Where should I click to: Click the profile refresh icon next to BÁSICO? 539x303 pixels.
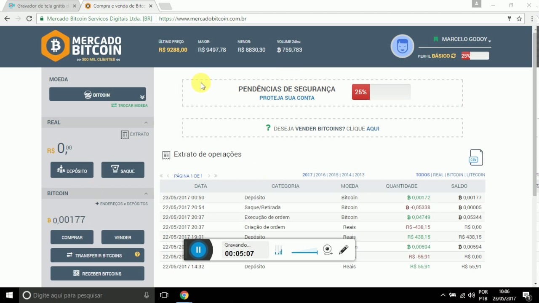[x=454, y=56]
